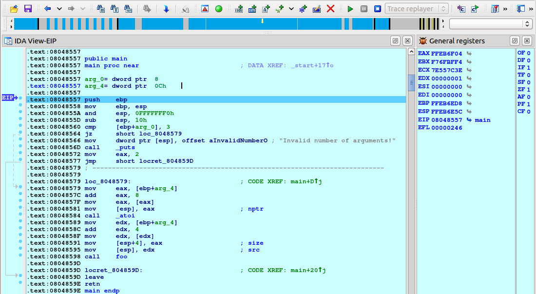
Task: Select the IDA View-EIP tab title
Action: [x=32, y=41]
